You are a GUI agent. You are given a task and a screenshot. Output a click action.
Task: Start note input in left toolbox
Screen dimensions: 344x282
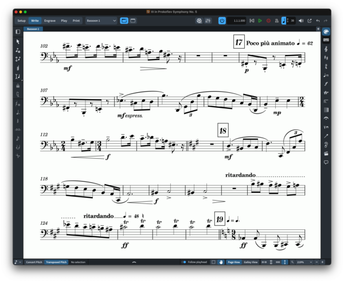click(x=18, y=50)
